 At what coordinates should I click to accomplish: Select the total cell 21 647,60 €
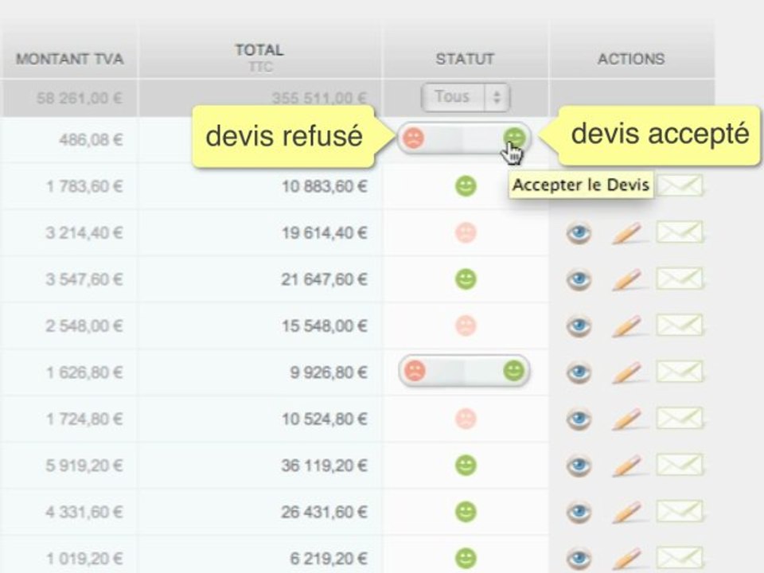(x=325, y=279)
